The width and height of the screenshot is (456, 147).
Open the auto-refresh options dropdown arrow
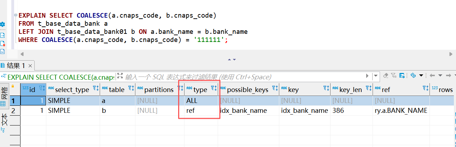(x=421, y=76)
